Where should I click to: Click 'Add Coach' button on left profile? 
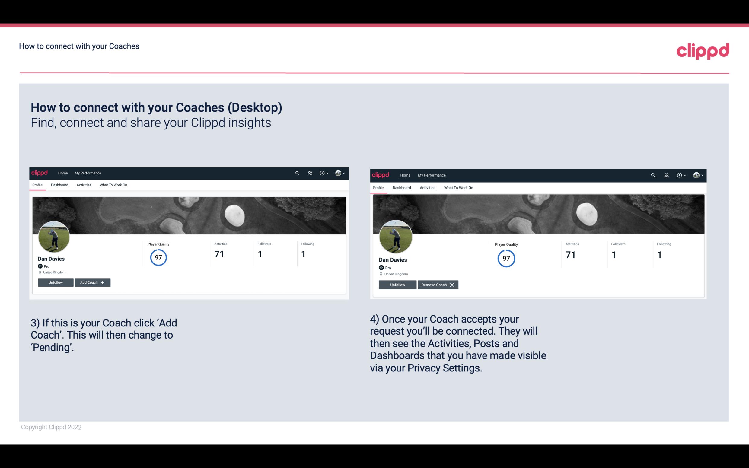click(x=92, y=282)
